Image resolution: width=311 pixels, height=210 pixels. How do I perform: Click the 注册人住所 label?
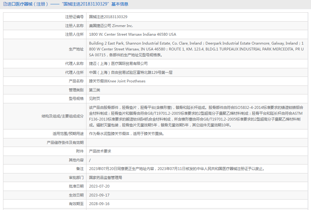(74, 34)
